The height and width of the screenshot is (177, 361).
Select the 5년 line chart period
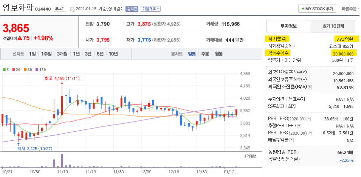(x=100, y=54)
